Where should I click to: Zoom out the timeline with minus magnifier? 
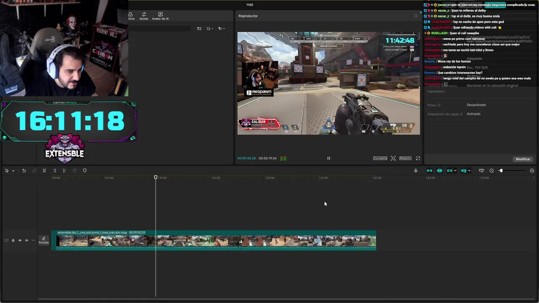pos(491,170)
